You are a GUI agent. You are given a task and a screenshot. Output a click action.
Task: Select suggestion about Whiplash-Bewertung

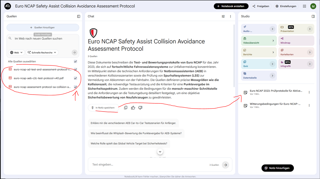(x=136, y=133)
